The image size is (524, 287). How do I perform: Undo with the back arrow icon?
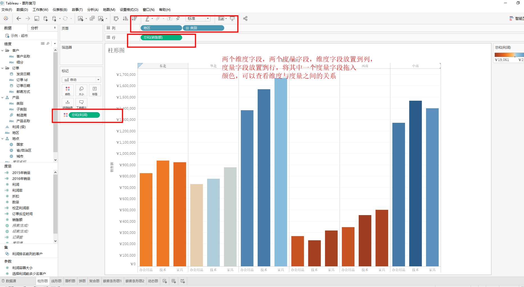pyautogui.click(x=19, y=18)
